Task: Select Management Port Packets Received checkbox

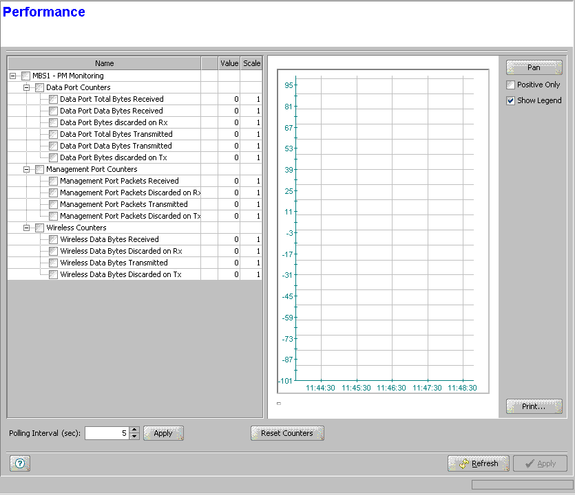Action: 53,181
